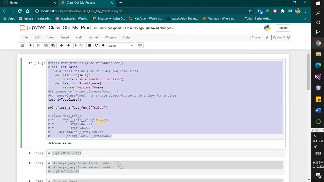The height and width of the screenshot is (182, 324).
Task: Restart the kernel icon
Action: (96, 45)
